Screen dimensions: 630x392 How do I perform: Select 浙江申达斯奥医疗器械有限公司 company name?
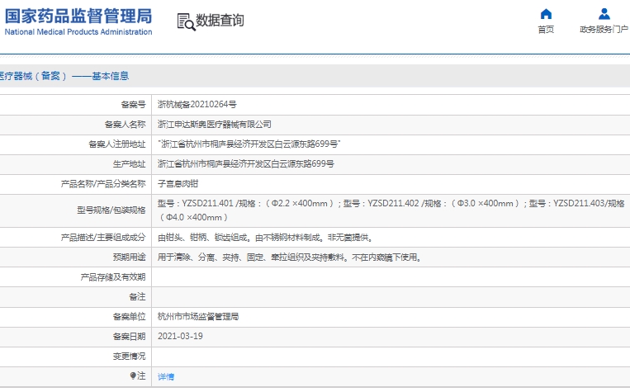point(214,125)
